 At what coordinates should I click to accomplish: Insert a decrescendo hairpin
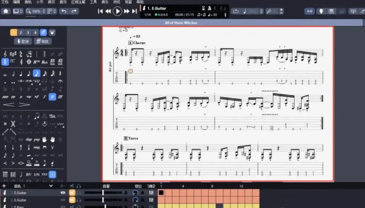click(24, 105)
